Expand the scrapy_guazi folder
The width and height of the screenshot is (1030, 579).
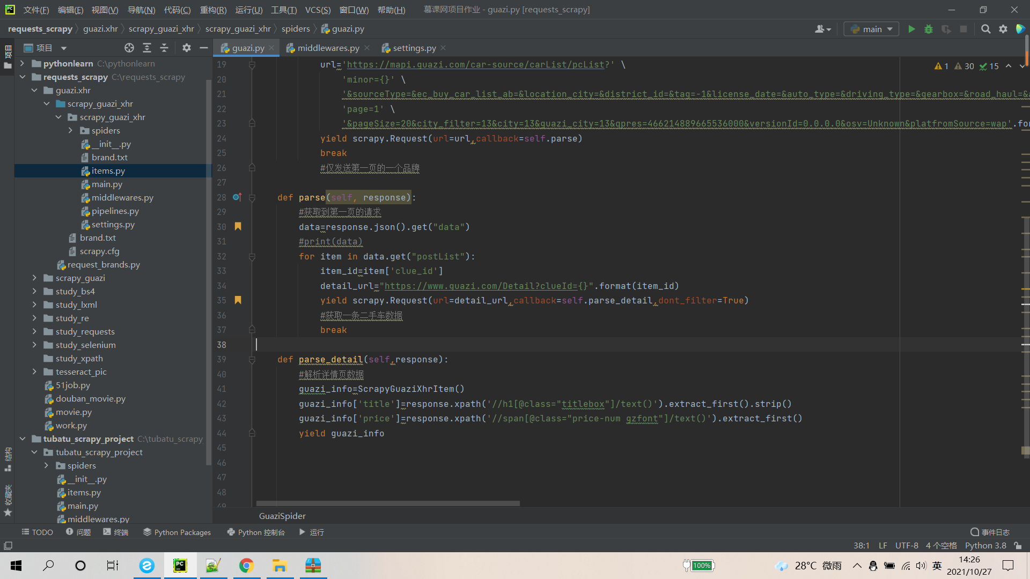point(34,278)
